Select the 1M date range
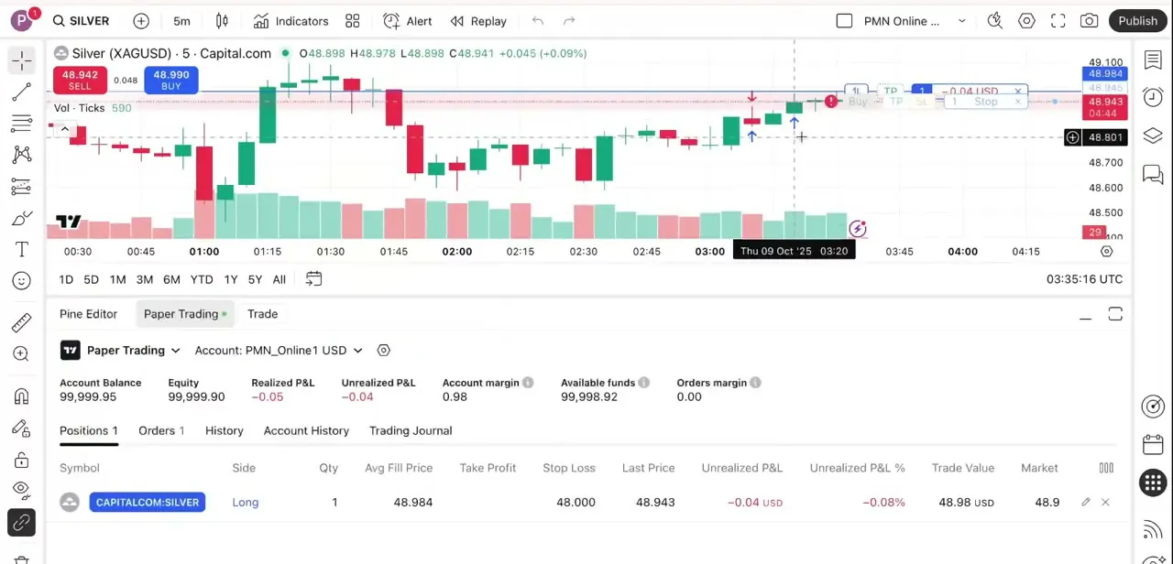Screen dimensions: 1173x564 pos(117,279)
